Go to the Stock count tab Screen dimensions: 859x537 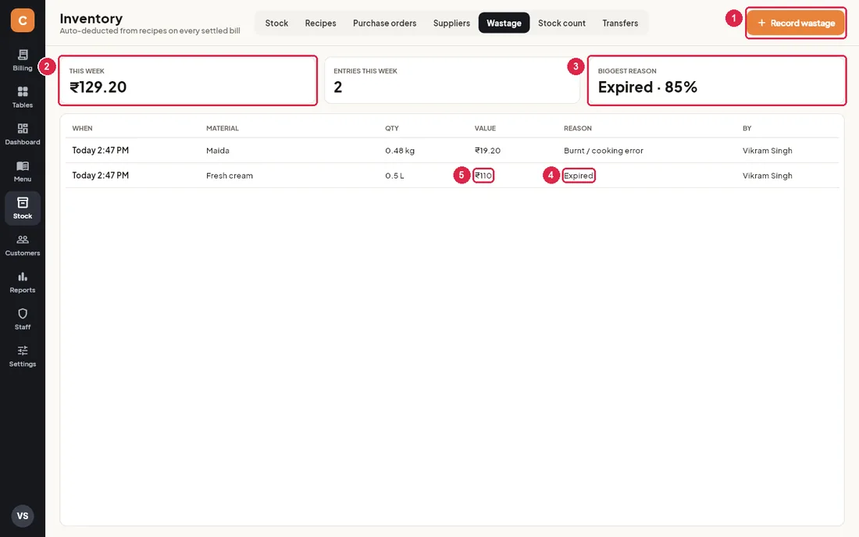[x=561, y=23]
